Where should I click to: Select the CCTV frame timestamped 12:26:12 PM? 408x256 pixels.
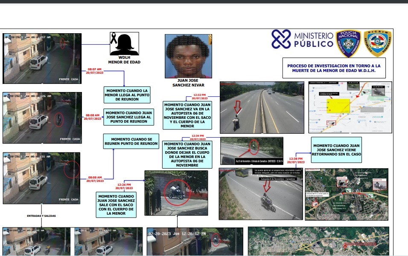[x=195, y=242]
